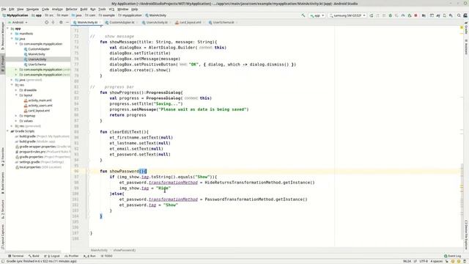Image resolution: width=469 pixels, height=264 pixels.
Task: Click the Attach Debugger icon beside Stop
Action: 410,15
